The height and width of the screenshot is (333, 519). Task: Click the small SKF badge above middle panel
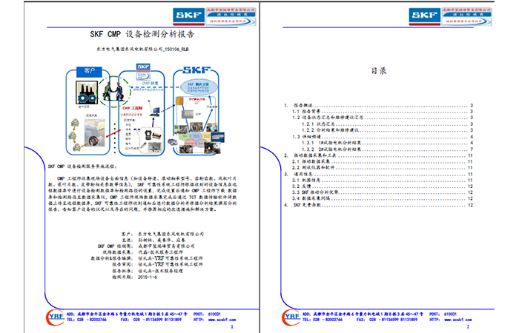[x=143, y=67]
